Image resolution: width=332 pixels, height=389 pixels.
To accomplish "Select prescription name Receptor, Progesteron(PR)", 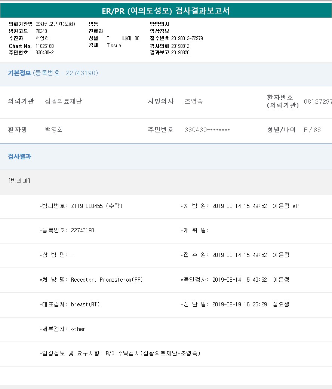I will point(107,280).
